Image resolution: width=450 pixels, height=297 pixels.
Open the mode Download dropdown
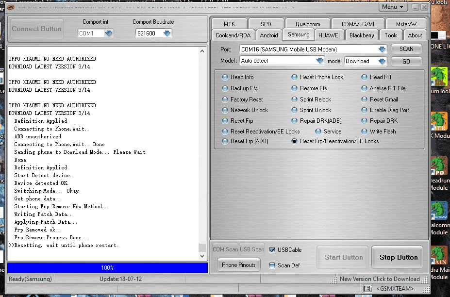382,61
